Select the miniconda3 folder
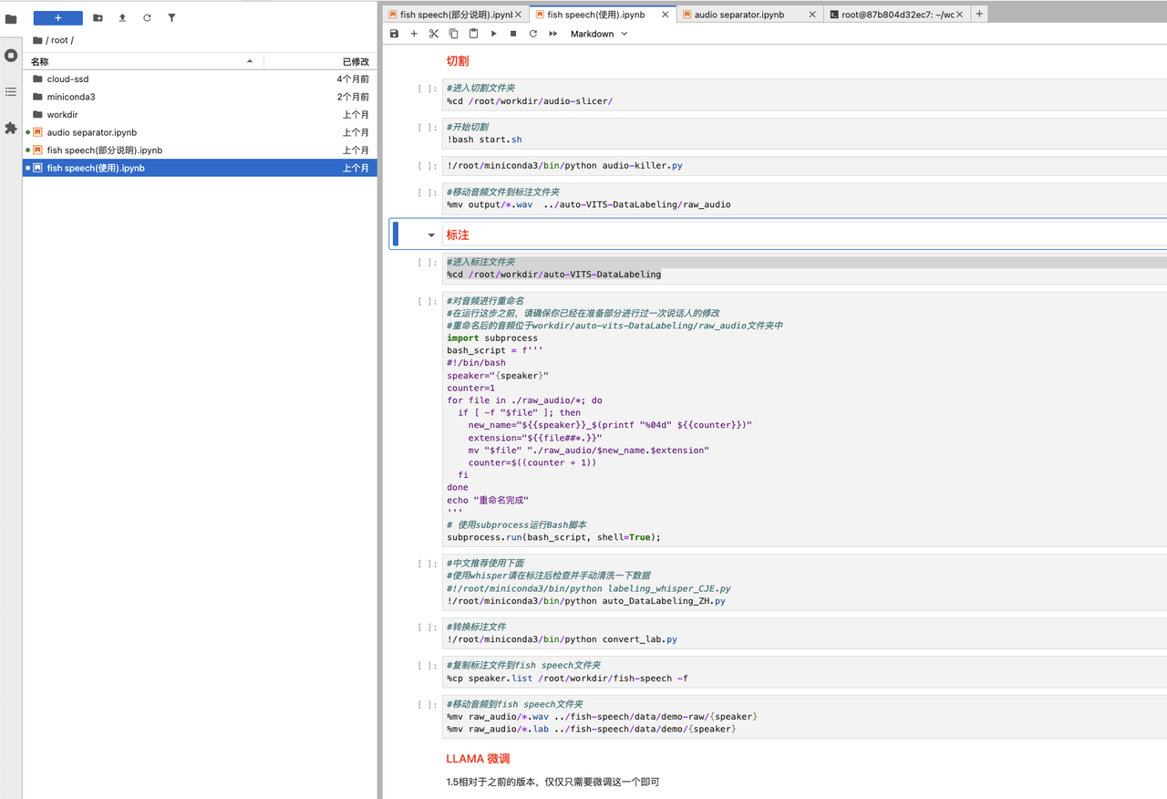This screenshot has width=1167, height=799. (200, 97)
